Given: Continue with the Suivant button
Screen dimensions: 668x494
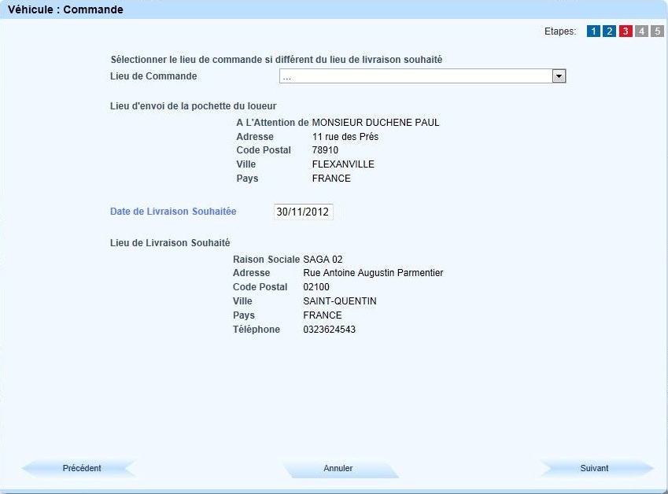Looking at the screenshot, I should (595, 468).
